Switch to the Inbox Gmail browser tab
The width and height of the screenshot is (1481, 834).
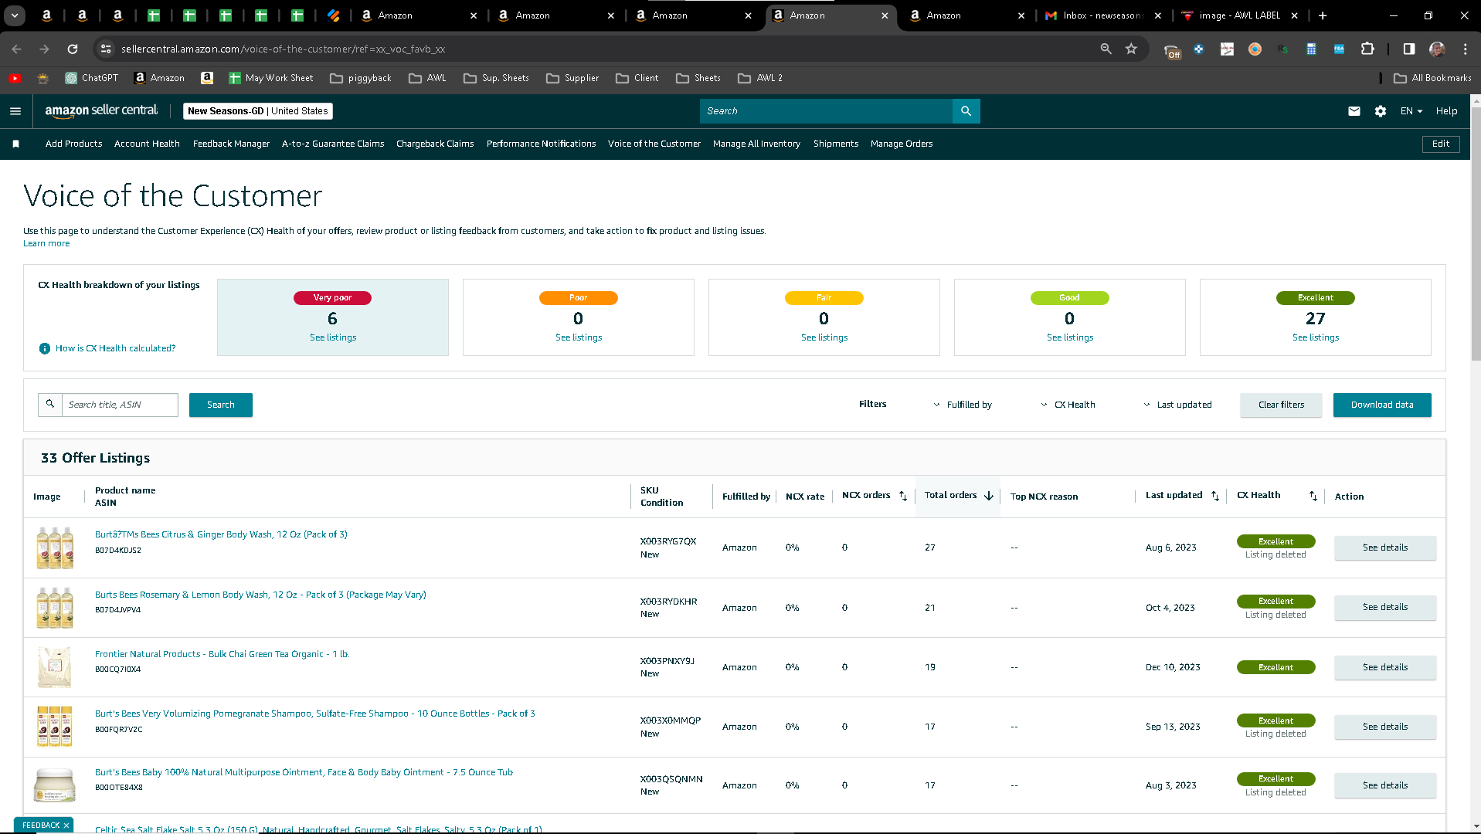(1102, 15)
